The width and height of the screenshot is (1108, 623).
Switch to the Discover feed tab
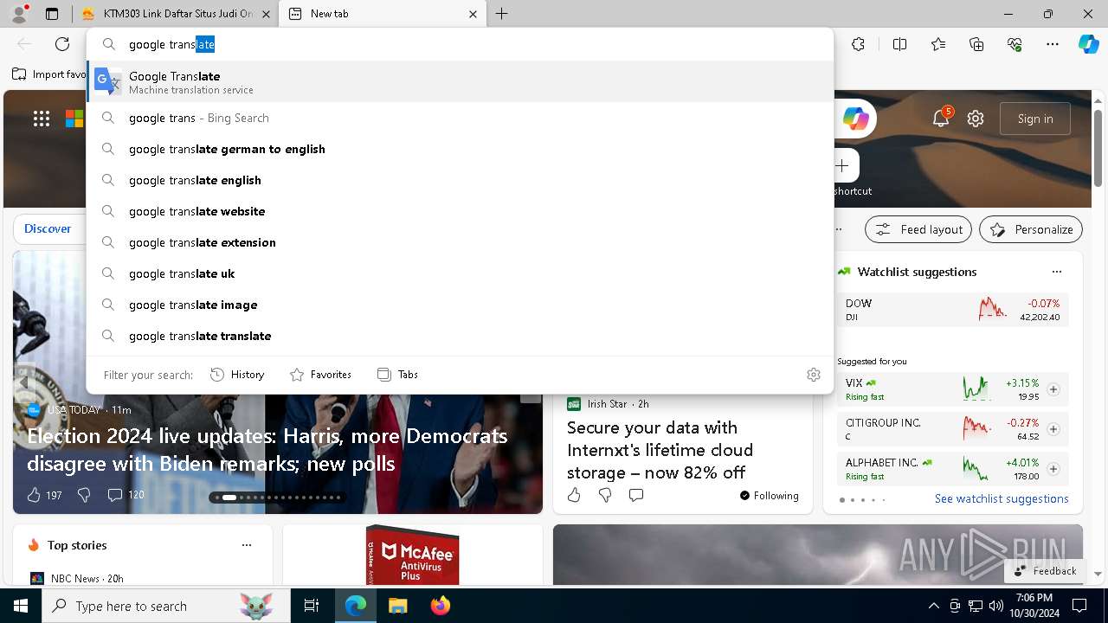(x=48, y=229)
